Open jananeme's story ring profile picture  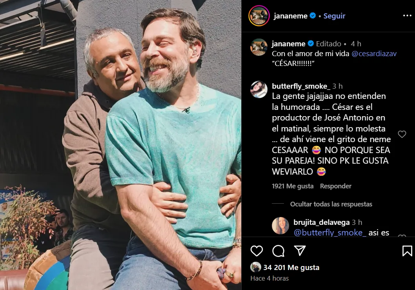259,16
